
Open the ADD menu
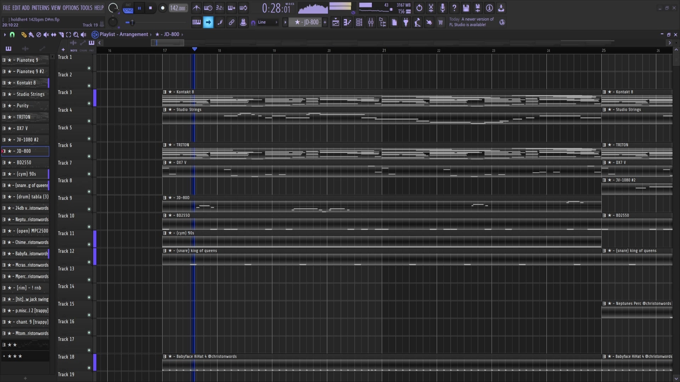[26, 8]
